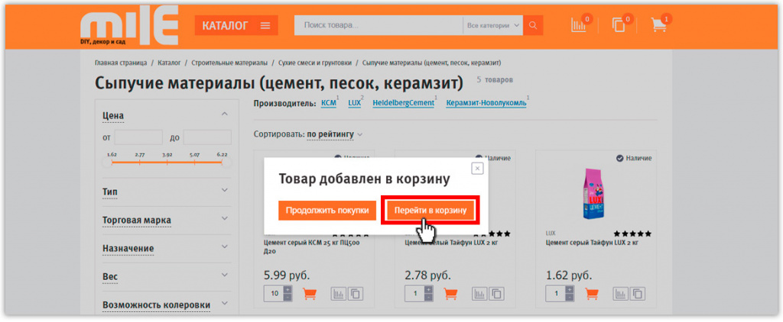
Task: Click the '1.62 руб.' price text
Action: [568, 275]
